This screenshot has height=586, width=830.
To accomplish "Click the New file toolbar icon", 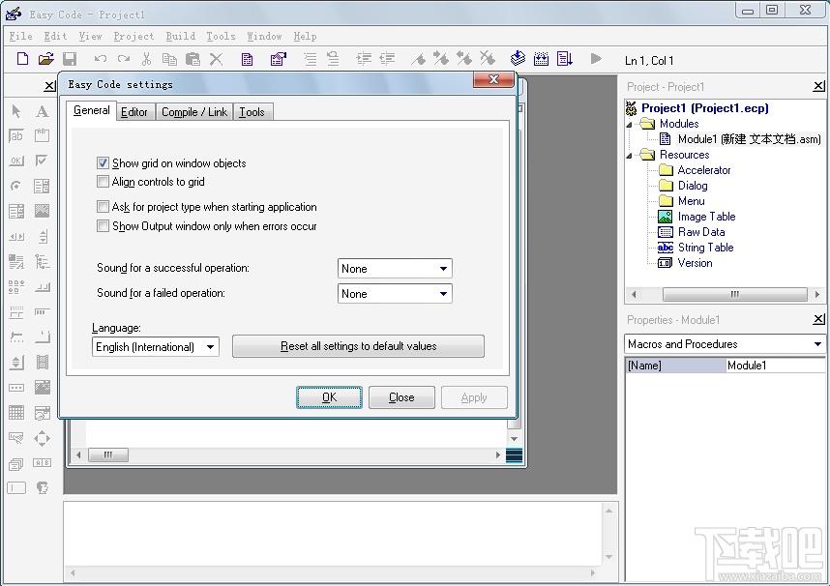I will point(22,59).
